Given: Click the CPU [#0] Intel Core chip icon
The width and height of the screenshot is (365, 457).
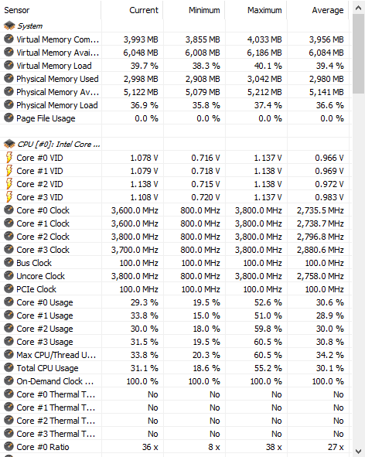Looking at the screenshot, I should click(x=9, y=144).
